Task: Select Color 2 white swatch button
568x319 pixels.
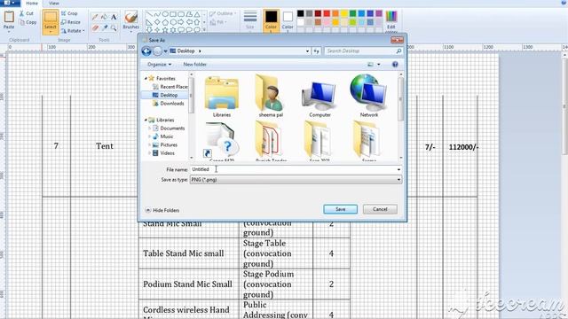Action: [288, 20]
